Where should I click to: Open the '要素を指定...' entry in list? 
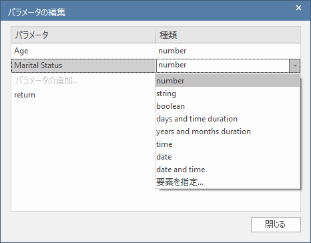pos(228,182)
